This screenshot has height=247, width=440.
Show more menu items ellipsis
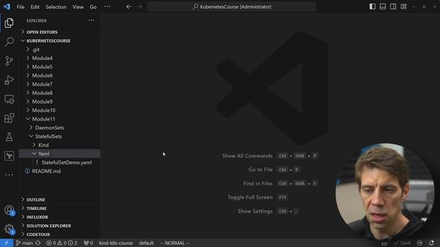(107, 7)
